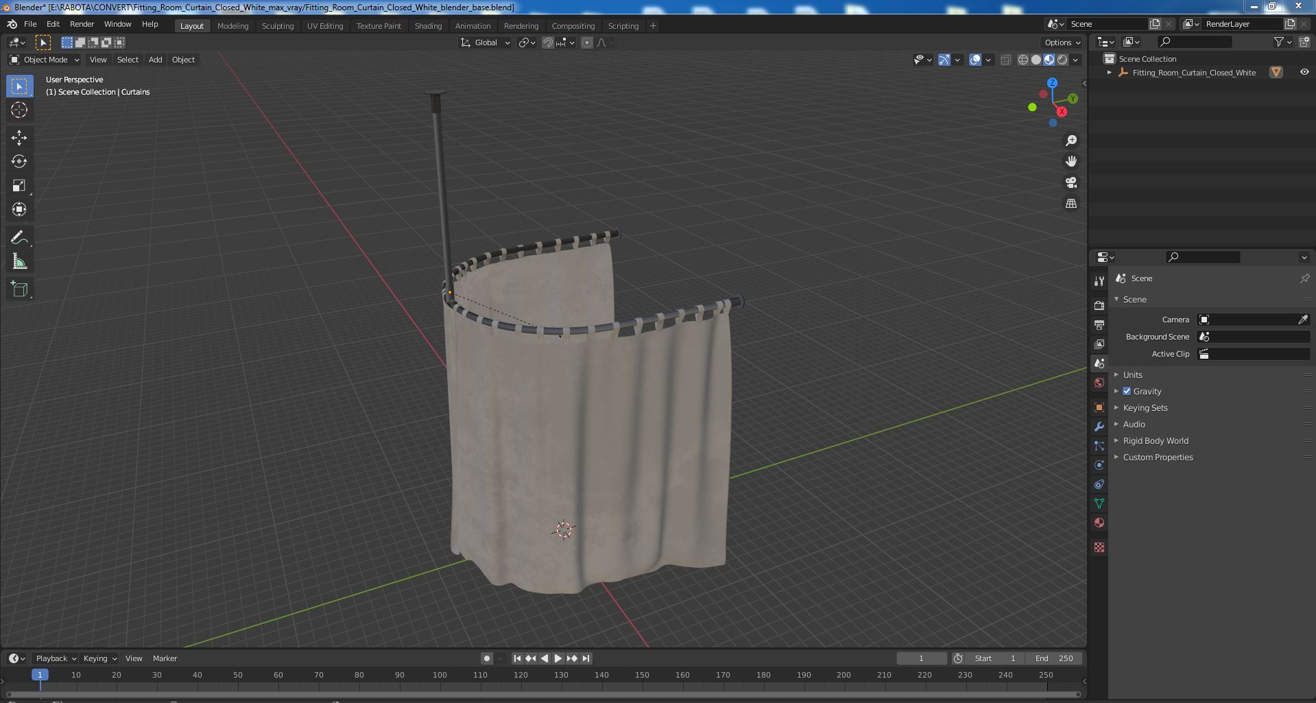The image size is (1316, 703).
Task: Expand Fitting_Room_Curtain_Closed_White tree item
Action: (x=1109, y=73)
